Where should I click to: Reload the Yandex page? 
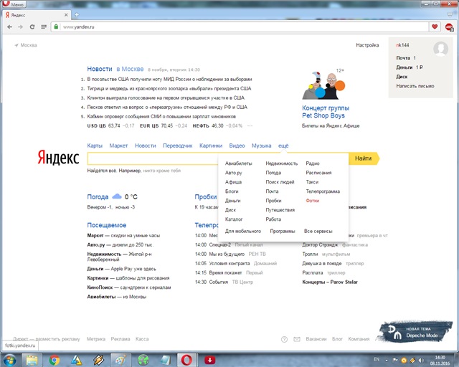(32, 27)
